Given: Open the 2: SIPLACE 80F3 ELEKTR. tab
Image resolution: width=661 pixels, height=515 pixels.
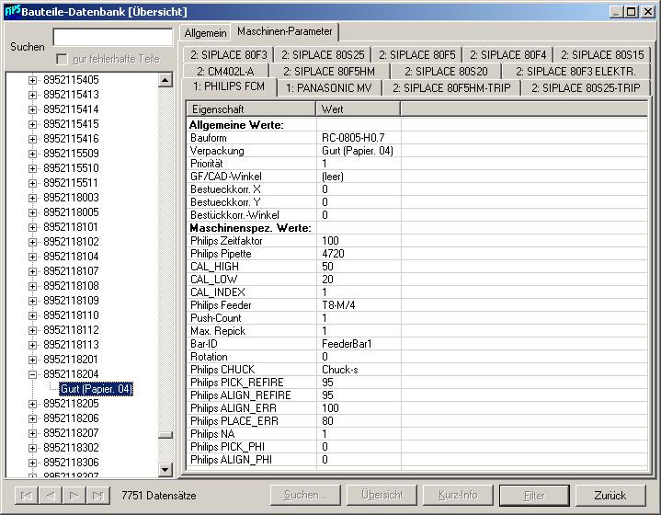Looking at the screenshot, I should click(576, 72).
